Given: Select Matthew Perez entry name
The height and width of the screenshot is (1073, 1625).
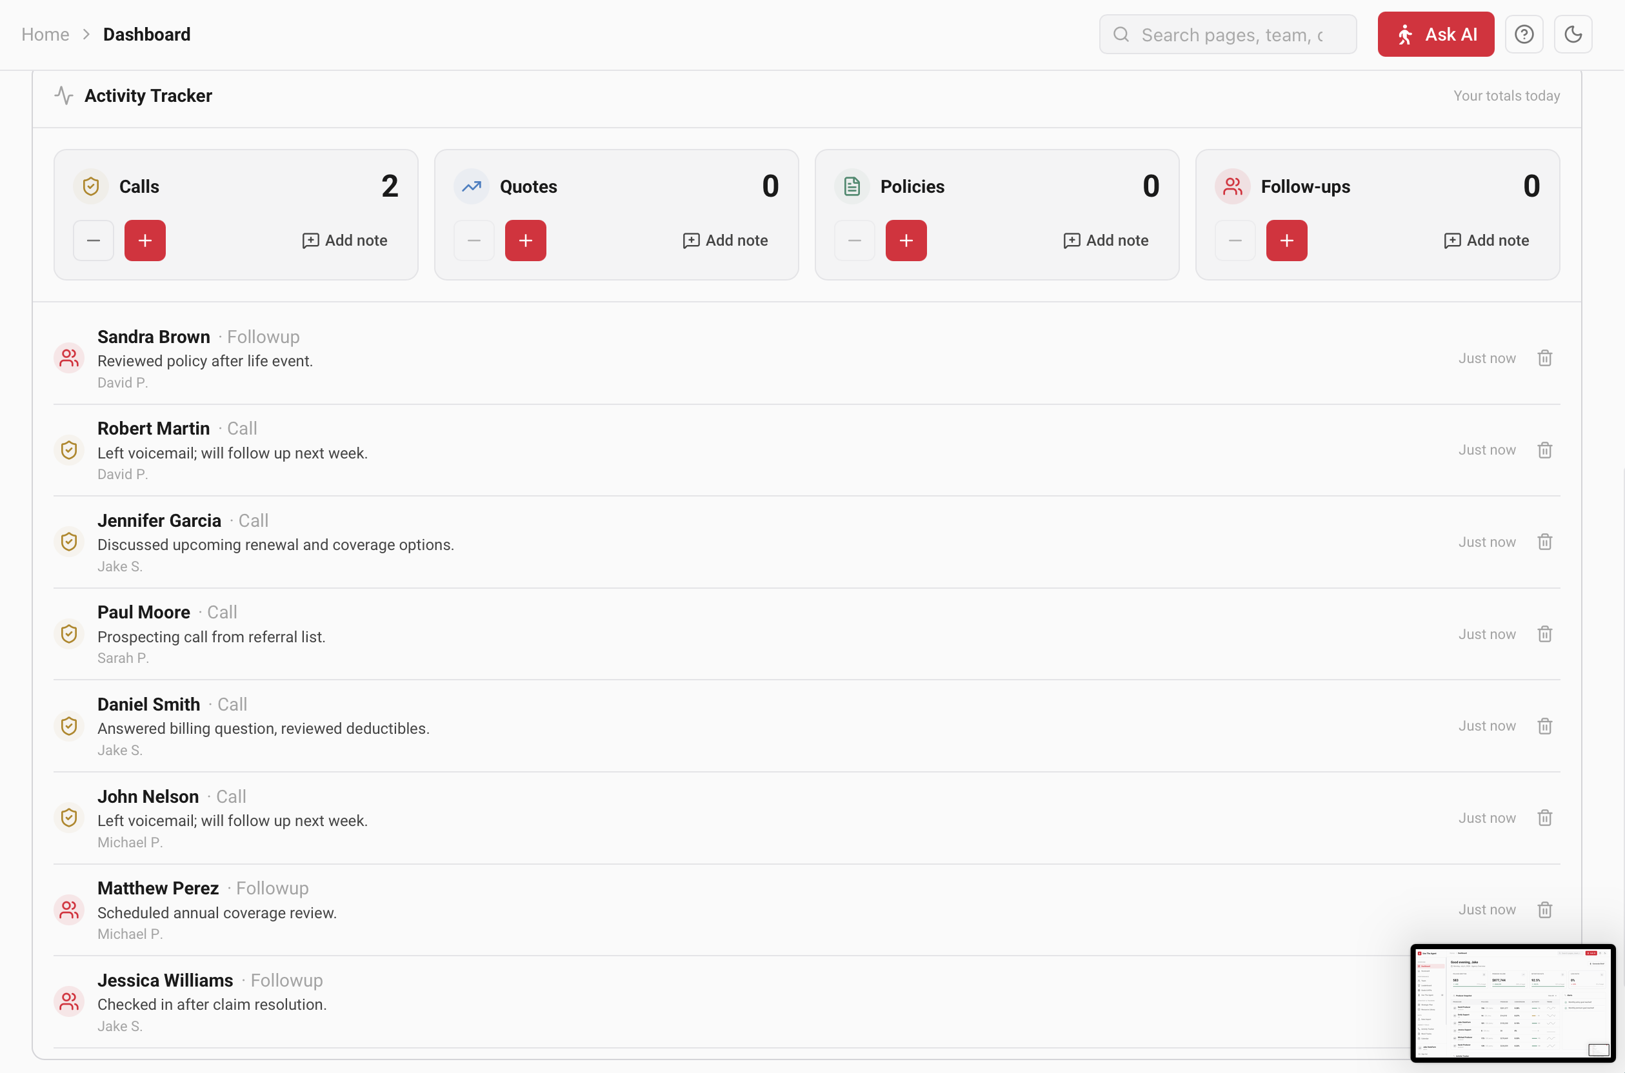Looking at the screenshot, I should [x=158, y=888].
